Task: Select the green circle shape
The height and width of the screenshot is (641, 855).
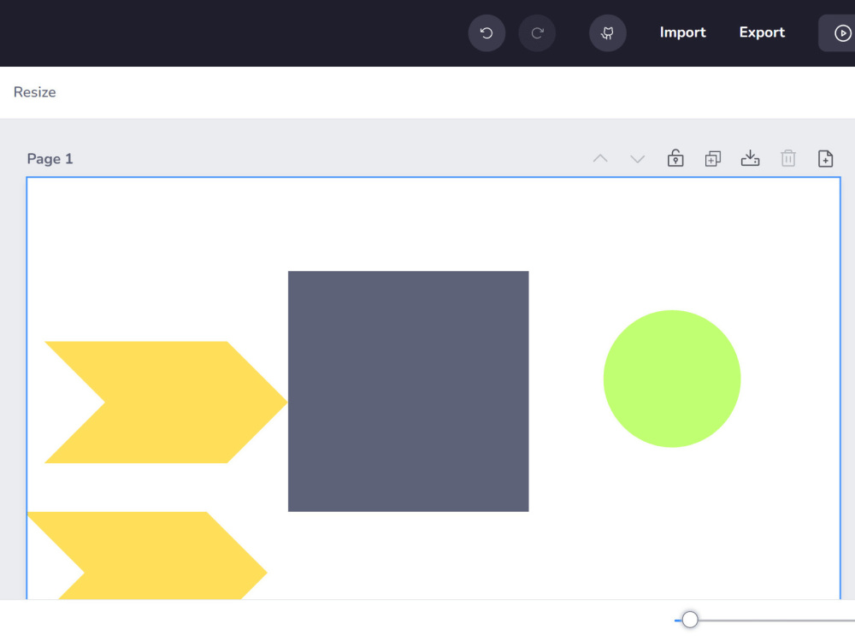Action: click(x=672, y=379)
